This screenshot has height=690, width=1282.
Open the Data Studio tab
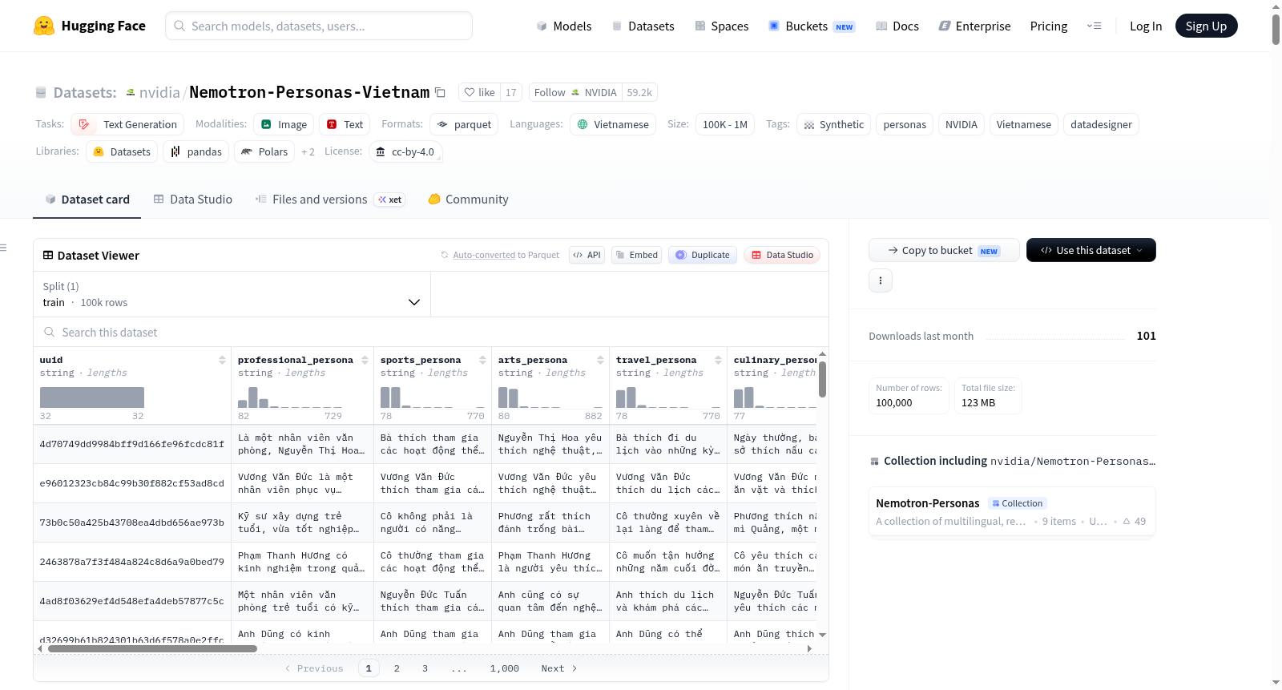click(x=193, y=200)
